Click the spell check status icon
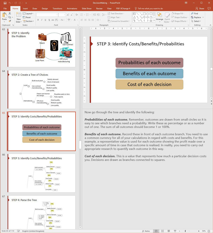This screenshot has height=233, width=213. click(18, 231)
